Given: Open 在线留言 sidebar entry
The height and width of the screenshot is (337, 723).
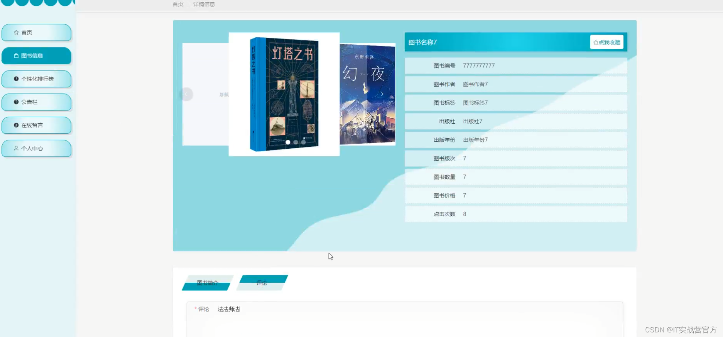Looking at the screenshot, I should 36,125.
